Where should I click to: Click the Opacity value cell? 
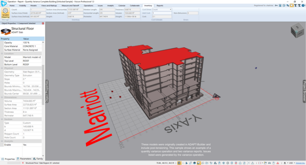coord(31,42)
